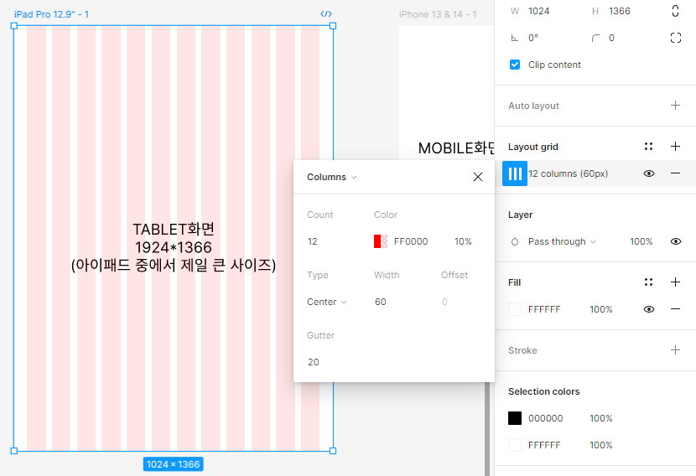The image size is (696, 476).
Task: Open Layout grid styles icon
Action: [x=648, y=147]
